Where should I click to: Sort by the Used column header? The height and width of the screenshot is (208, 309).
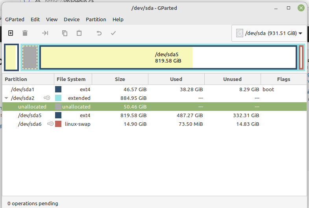(x=176, y=79)
